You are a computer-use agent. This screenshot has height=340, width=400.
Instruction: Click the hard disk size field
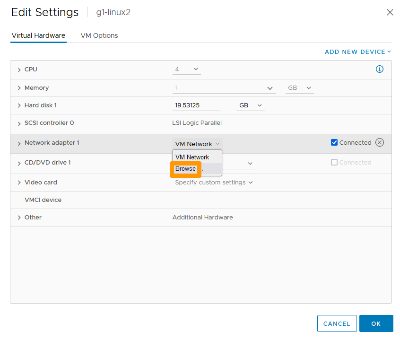(x=196, y=105)
